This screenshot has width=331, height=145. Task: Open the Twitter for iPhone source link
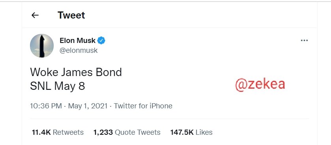pos(143,106)
